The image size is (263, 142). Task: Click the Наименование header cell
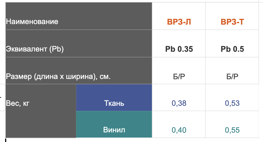tap(32, 21)
